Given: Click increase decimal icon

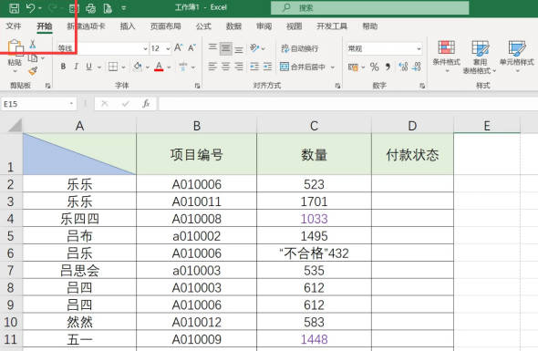Looking at the screenshot, I should [403, 67].
